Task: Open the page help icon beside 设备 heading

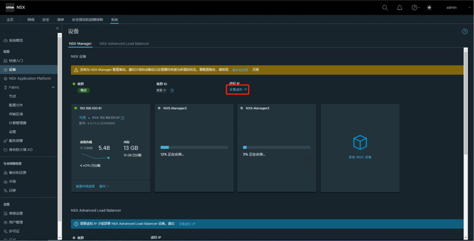Action: [x=464, y=31]
